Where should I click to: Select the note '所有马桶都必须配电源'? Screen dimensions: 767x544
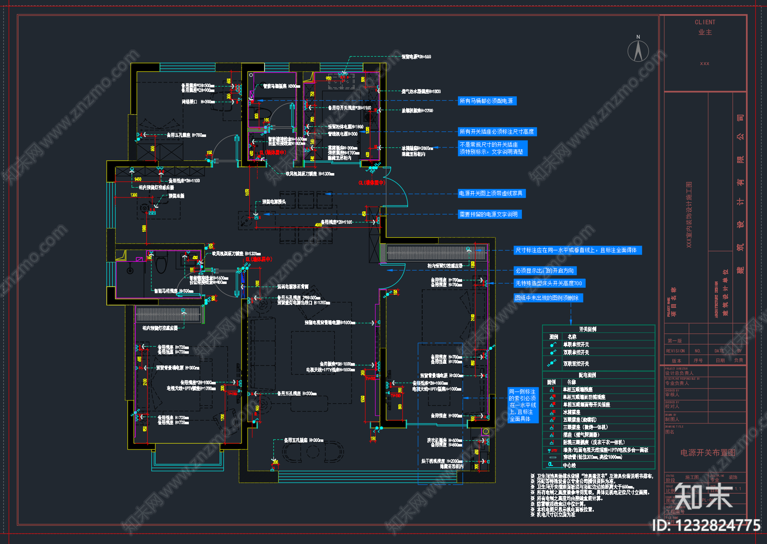[x=487, y=101]
